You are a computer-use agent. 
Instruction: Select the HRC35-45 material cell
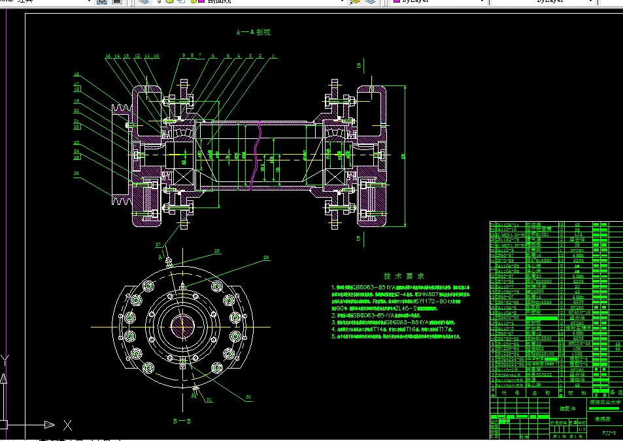578,343
